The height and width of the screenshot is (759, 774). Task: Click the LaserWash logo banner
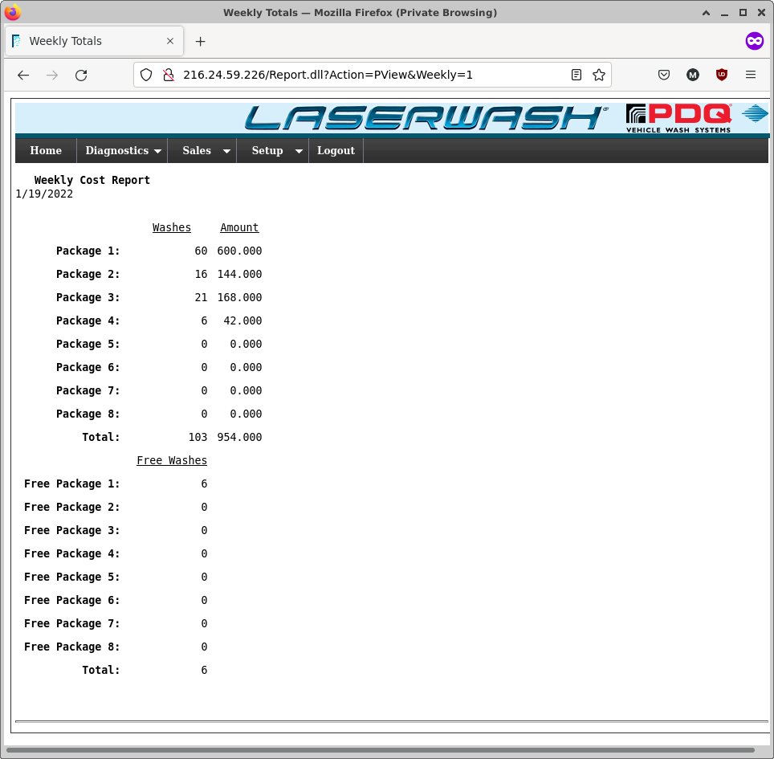[x=426, y=117]
